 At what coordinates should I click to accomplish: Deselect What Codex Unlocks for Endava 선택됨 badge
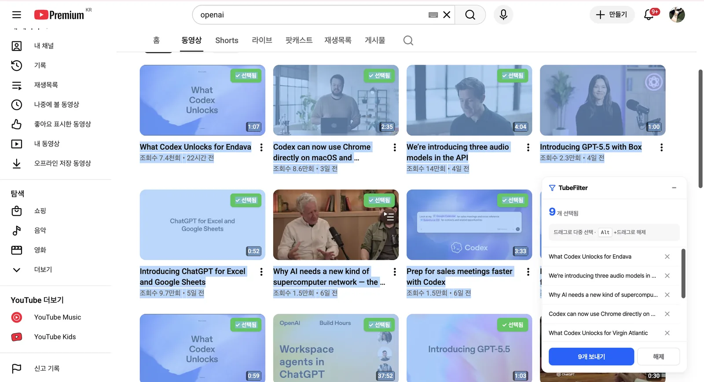click(246, 76)
